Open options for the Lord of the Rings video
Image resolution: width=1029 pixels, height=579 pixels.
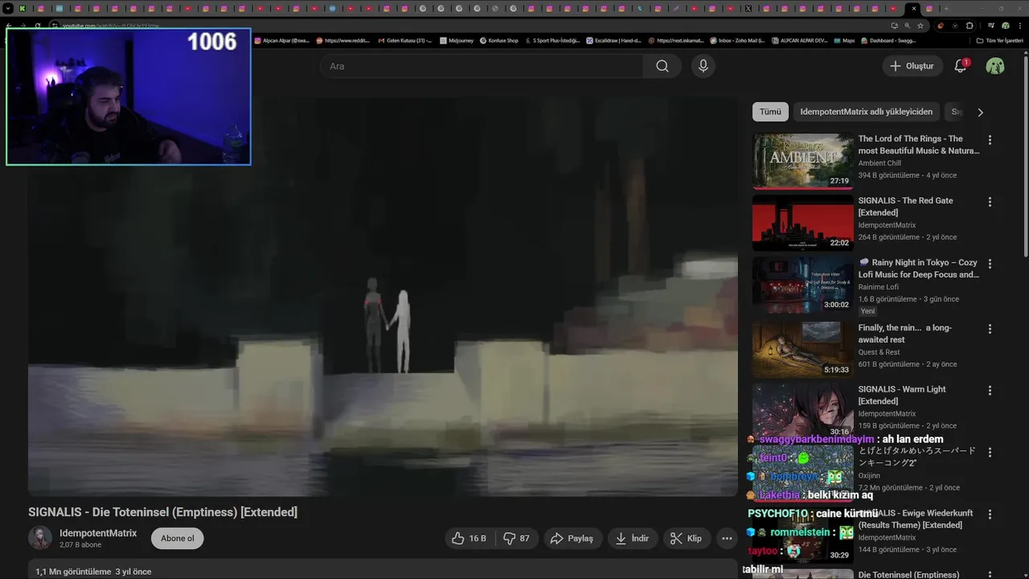990,140
